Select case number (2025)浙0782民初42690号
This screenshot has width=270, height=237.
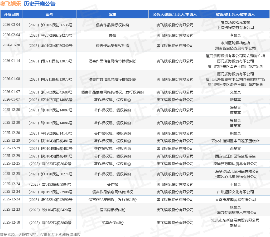pos(50,200)
